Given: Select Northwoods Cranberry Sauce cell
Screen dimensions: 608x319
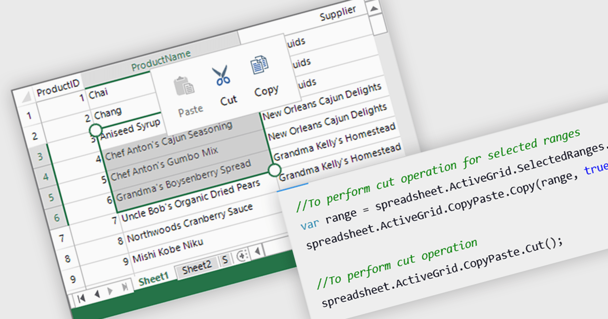Looking at the screenshot, I should pyautogui.click(x=190, y=222).
